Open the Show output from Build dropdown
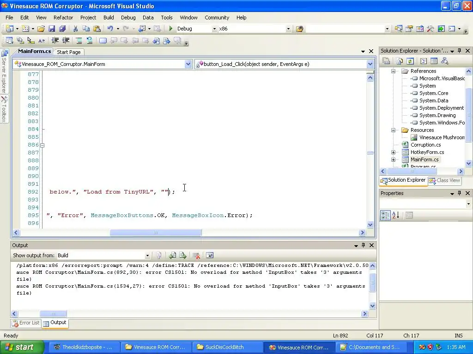Image resolution: width=473 pixels, height=354 pixels. coord(147,255)
